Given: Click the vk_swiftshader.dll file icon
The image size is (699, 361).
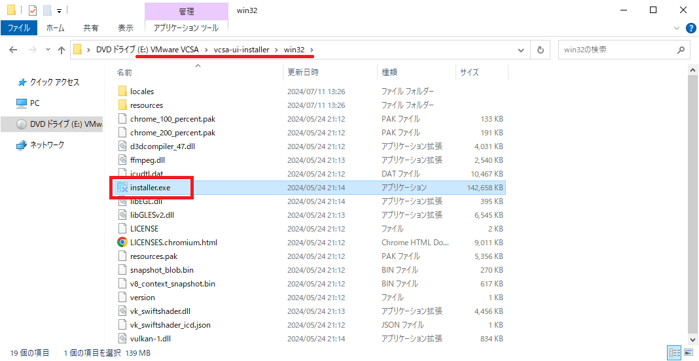Looking at the screenshot, I should 122,311.
